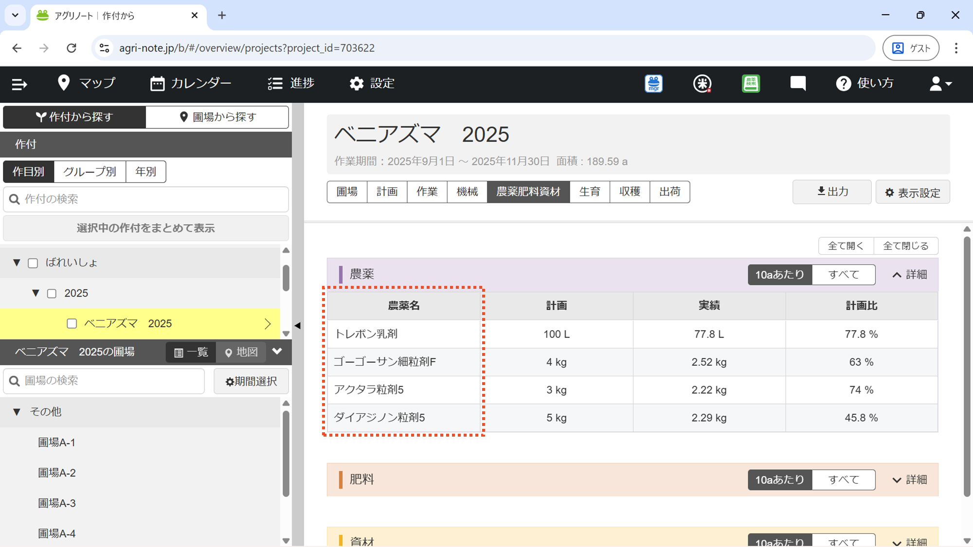Open the hamburger side menu icon
This screenshot has height=547, width=973.
[x=19, y=84]
